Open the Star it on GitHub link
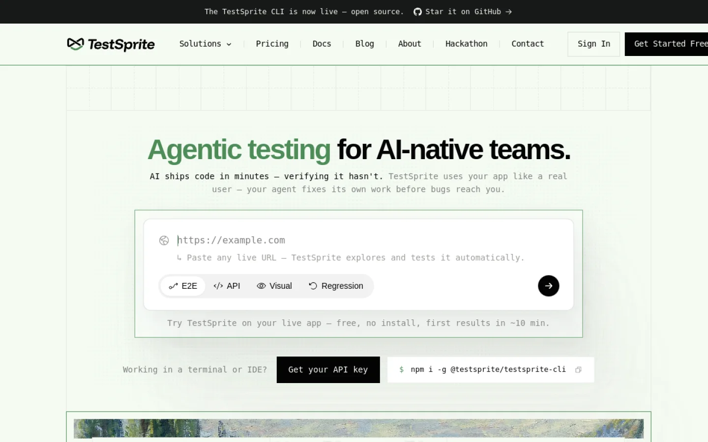 pyautogui.click(x=463, y=12)
